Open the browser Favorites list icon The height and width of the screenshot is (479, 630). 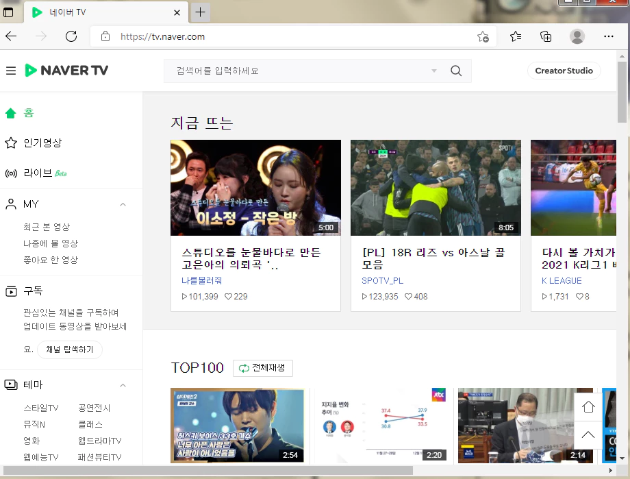[516, 36]
